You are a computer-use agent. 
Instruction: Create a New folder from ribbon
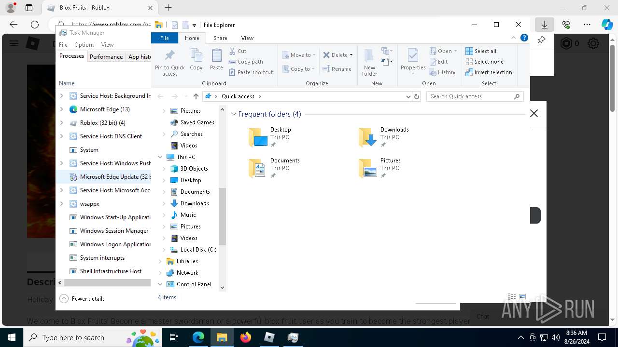coord(369,62)
